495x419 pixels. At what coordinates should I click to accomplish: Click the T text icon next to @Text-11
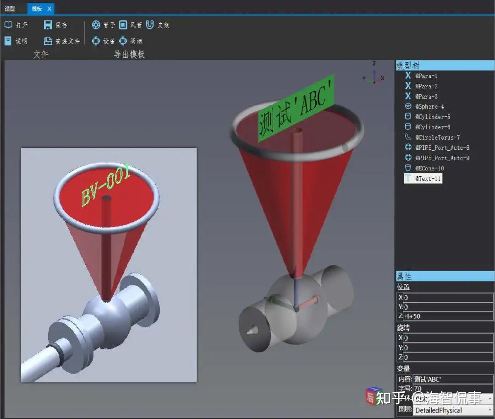point(408,179)
